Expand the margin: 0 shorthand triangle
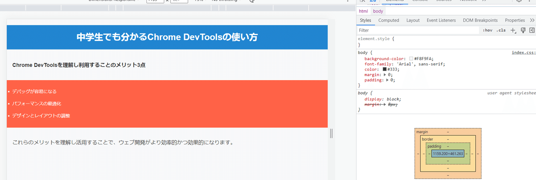 click(x=385, y=75)
